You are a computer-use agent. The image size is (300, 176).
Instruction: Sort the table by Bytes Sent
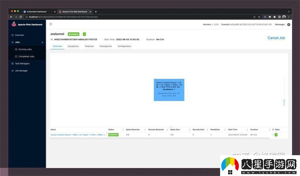[x=189, y=130]
